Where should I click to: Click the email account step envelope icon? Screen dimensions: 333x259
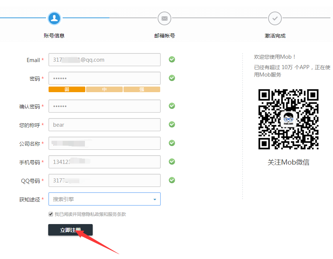pos(164,18)
